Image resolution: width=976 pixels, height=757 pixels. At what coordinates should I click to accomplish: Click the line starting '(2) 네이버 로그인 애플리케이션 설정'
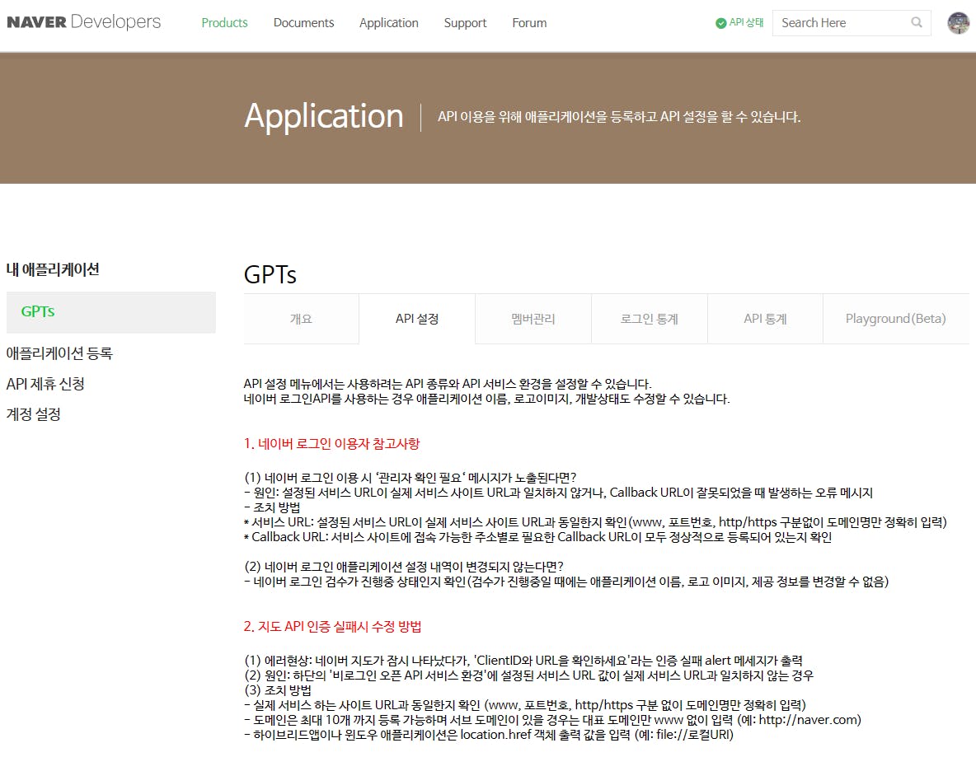point(404,567)
